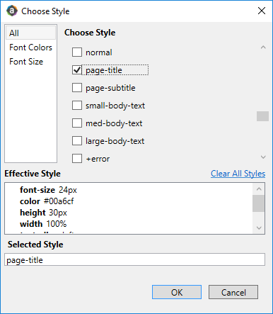Click the Selected Style text field
Viewport: 273px width, 314px height.
point(134,259)
